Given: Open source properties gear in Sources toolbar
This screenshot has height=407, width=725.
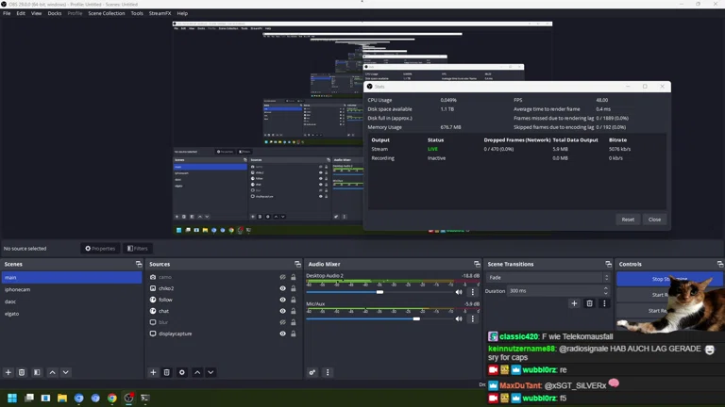Looking at the screenshot, I should [182, 372].
